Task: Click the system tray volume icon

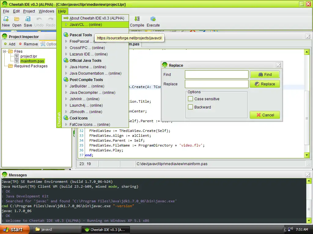Action: point(290,229)
